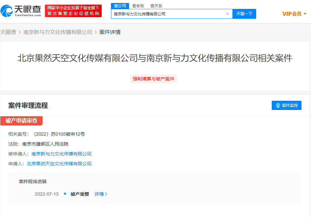Click the 破产重整 progress text
The image size is (311, 217).
tap(80, 194)
